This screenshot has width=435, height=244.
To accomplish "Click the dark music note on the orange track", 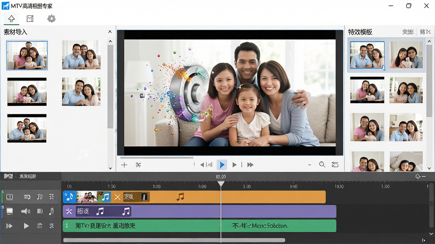I will click(180, 197).
